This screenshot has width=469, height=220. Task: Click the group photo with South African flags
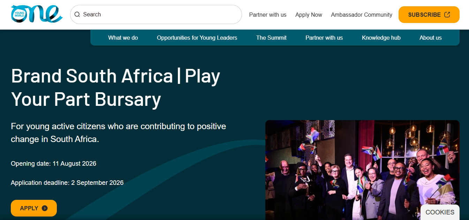tap(362, 170)
